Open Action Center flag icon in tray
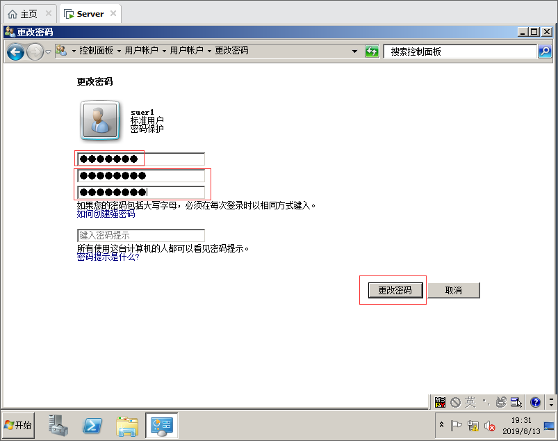 [457, 426]
